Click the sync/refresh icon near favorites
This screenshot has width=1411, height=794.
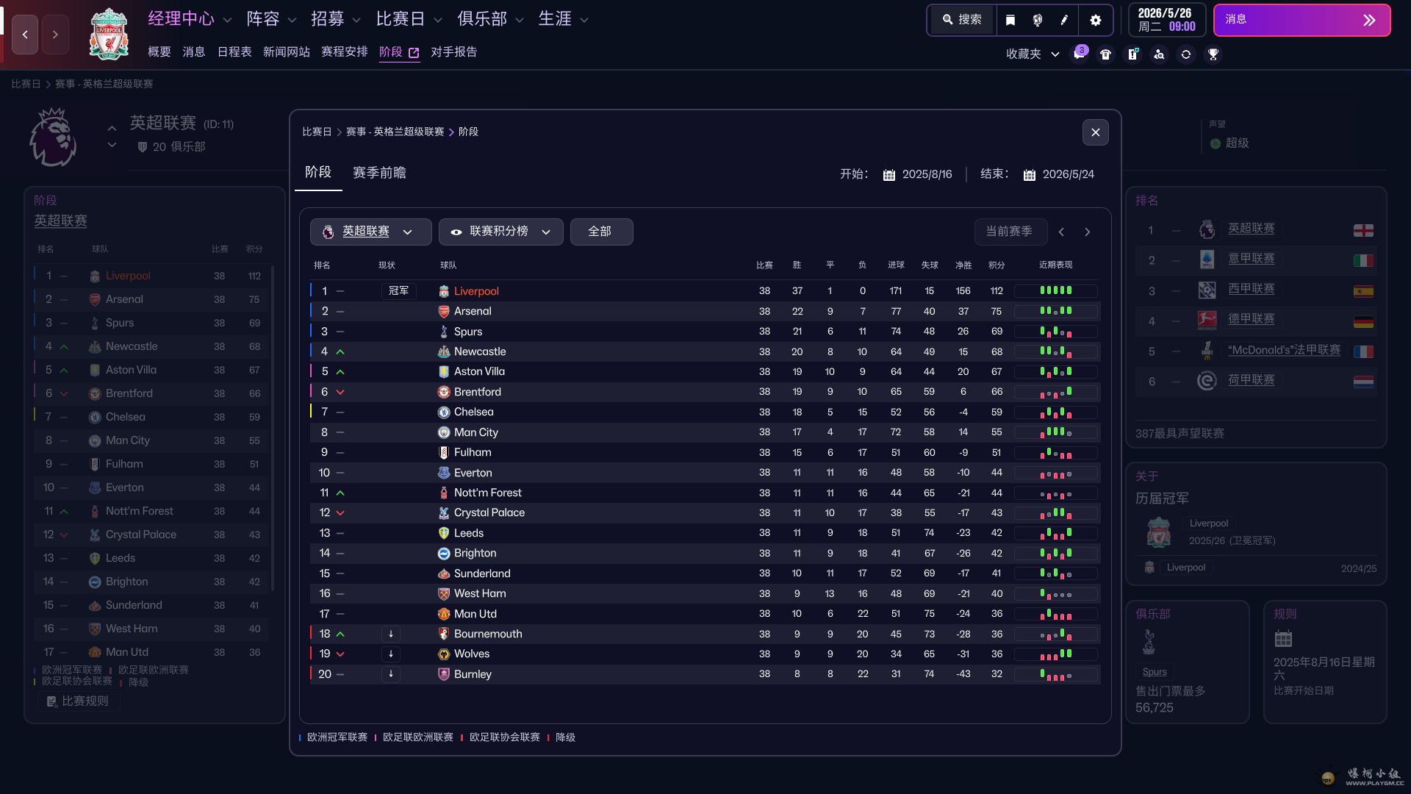[x=1186, y=54]
